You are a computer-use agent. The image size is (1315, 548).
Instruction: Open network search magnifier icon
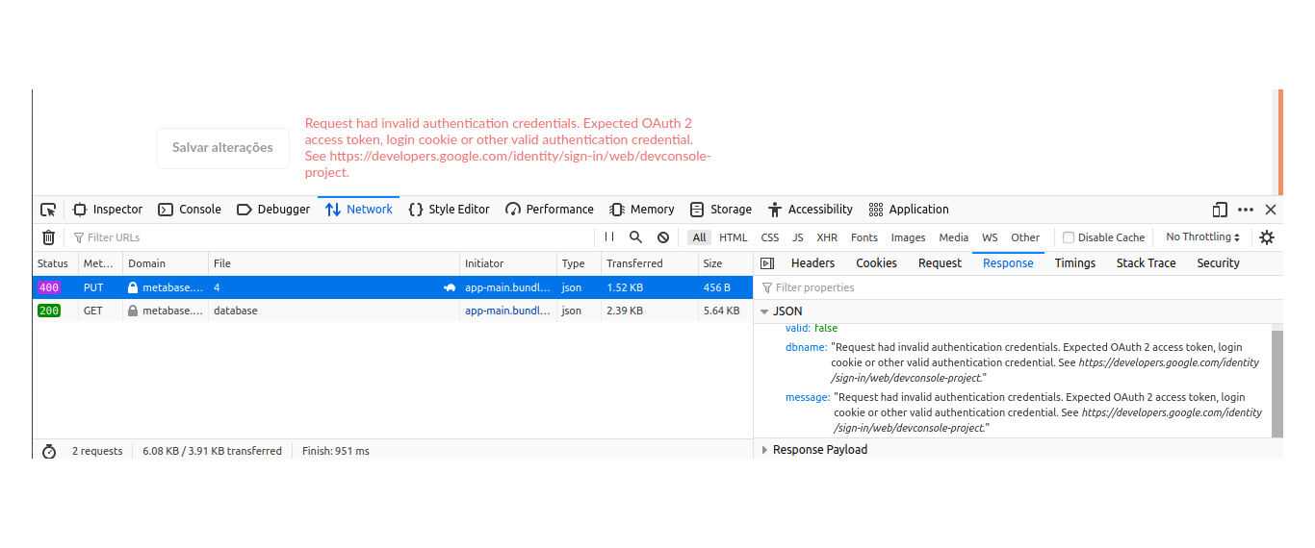[635, 237]
